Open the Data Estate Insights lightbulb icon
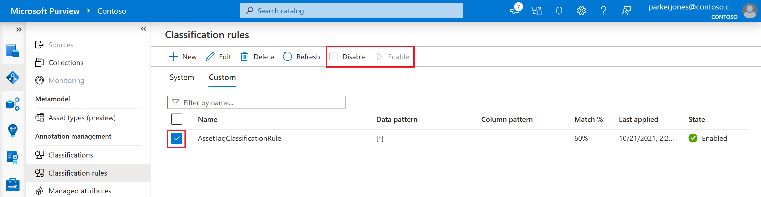This screenshot has height=197, width=761. click(x=13, y=131)
